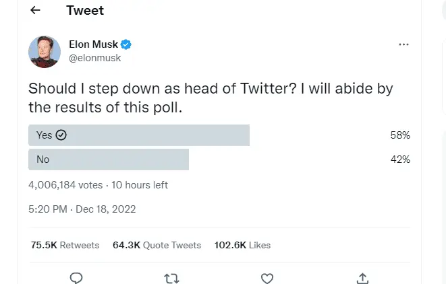Viewport: 446px width, 284px height.
Task: View the 75.5K Retweets list
Action: [65, 245]
